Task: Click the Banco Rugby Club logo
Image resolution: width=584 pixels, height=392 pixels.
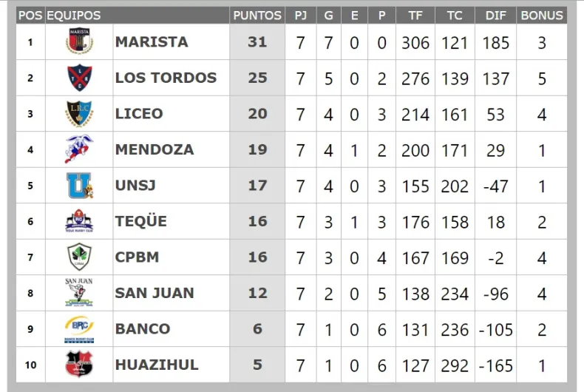Action: pos(79,328)
